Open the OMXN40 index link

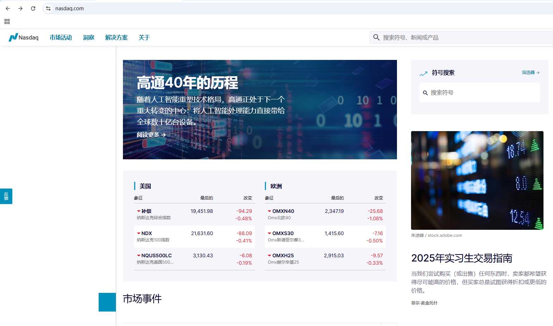pos(283,211)
